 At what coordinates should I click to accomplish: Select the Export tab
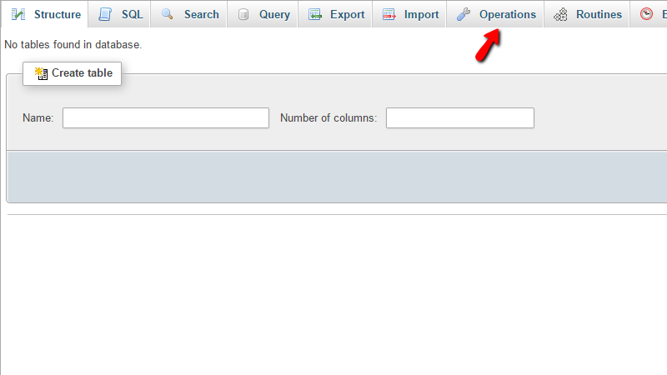pos(335,14)
